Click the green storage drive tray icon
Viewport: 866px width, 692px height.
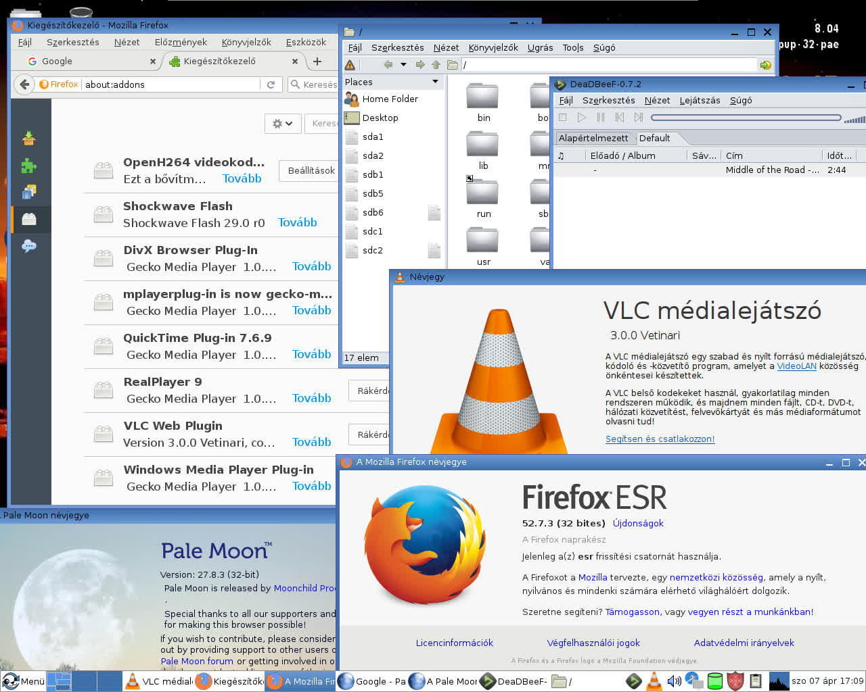coord(715,681)
